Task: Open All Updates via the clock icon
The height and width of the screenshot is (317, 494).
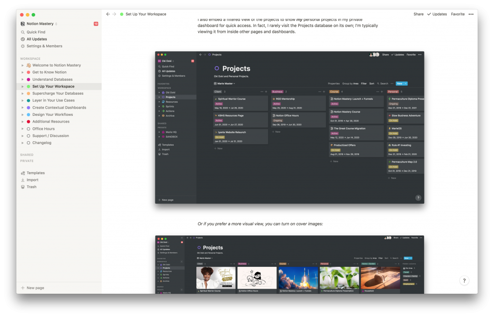Action: [23, 39]
